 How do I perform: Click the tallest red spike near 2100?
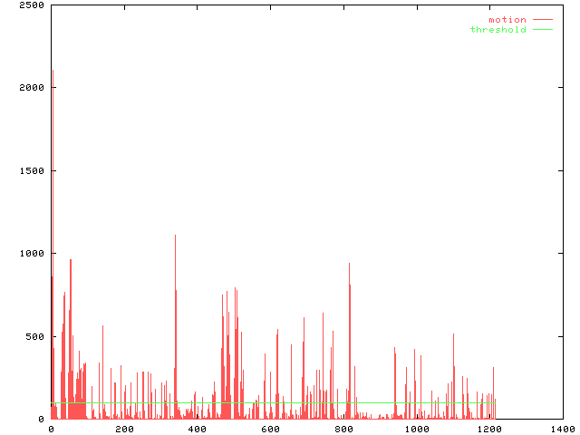pos(53,72)
